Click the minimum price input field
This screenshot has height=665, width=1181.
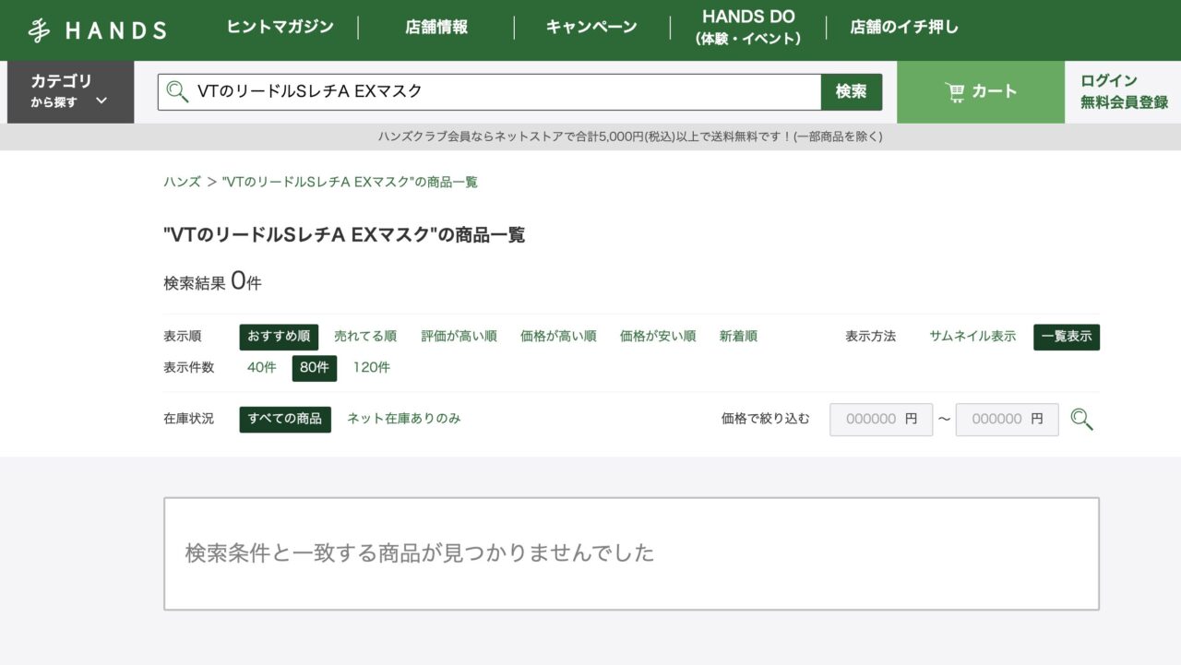click(881, 419)
